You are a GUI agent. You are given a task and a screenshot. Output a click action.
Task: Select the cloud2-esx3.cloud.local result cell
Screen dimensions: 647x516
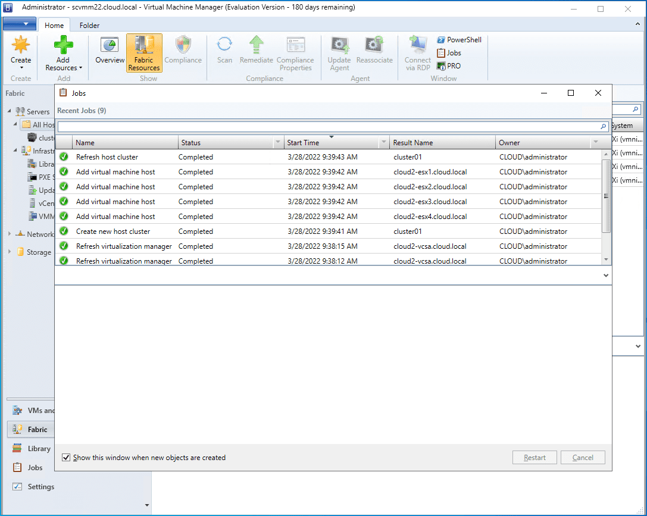pos(430,201)
